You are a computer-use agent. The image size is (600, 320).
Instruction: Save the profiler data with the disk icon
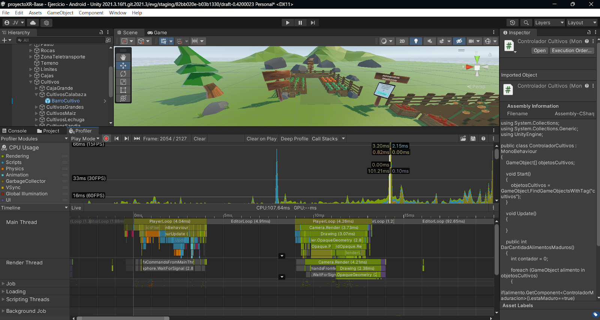pyautogui.click(x=473, y=139)
